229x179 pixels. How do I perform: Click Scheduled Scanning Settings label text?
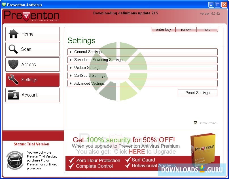[x=98, y=60]
